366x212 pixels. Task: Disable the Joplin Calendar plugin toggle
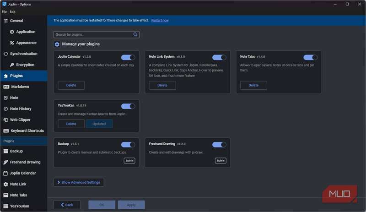128,57
